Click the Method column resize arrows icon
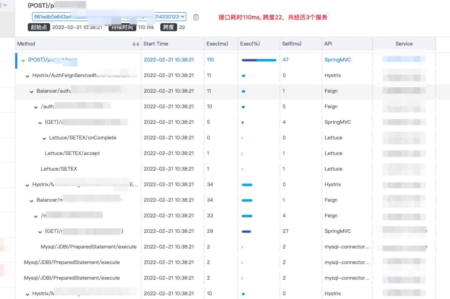Image resolution: width=450 pixels, height=299 pixels. (x=136, y=44)
